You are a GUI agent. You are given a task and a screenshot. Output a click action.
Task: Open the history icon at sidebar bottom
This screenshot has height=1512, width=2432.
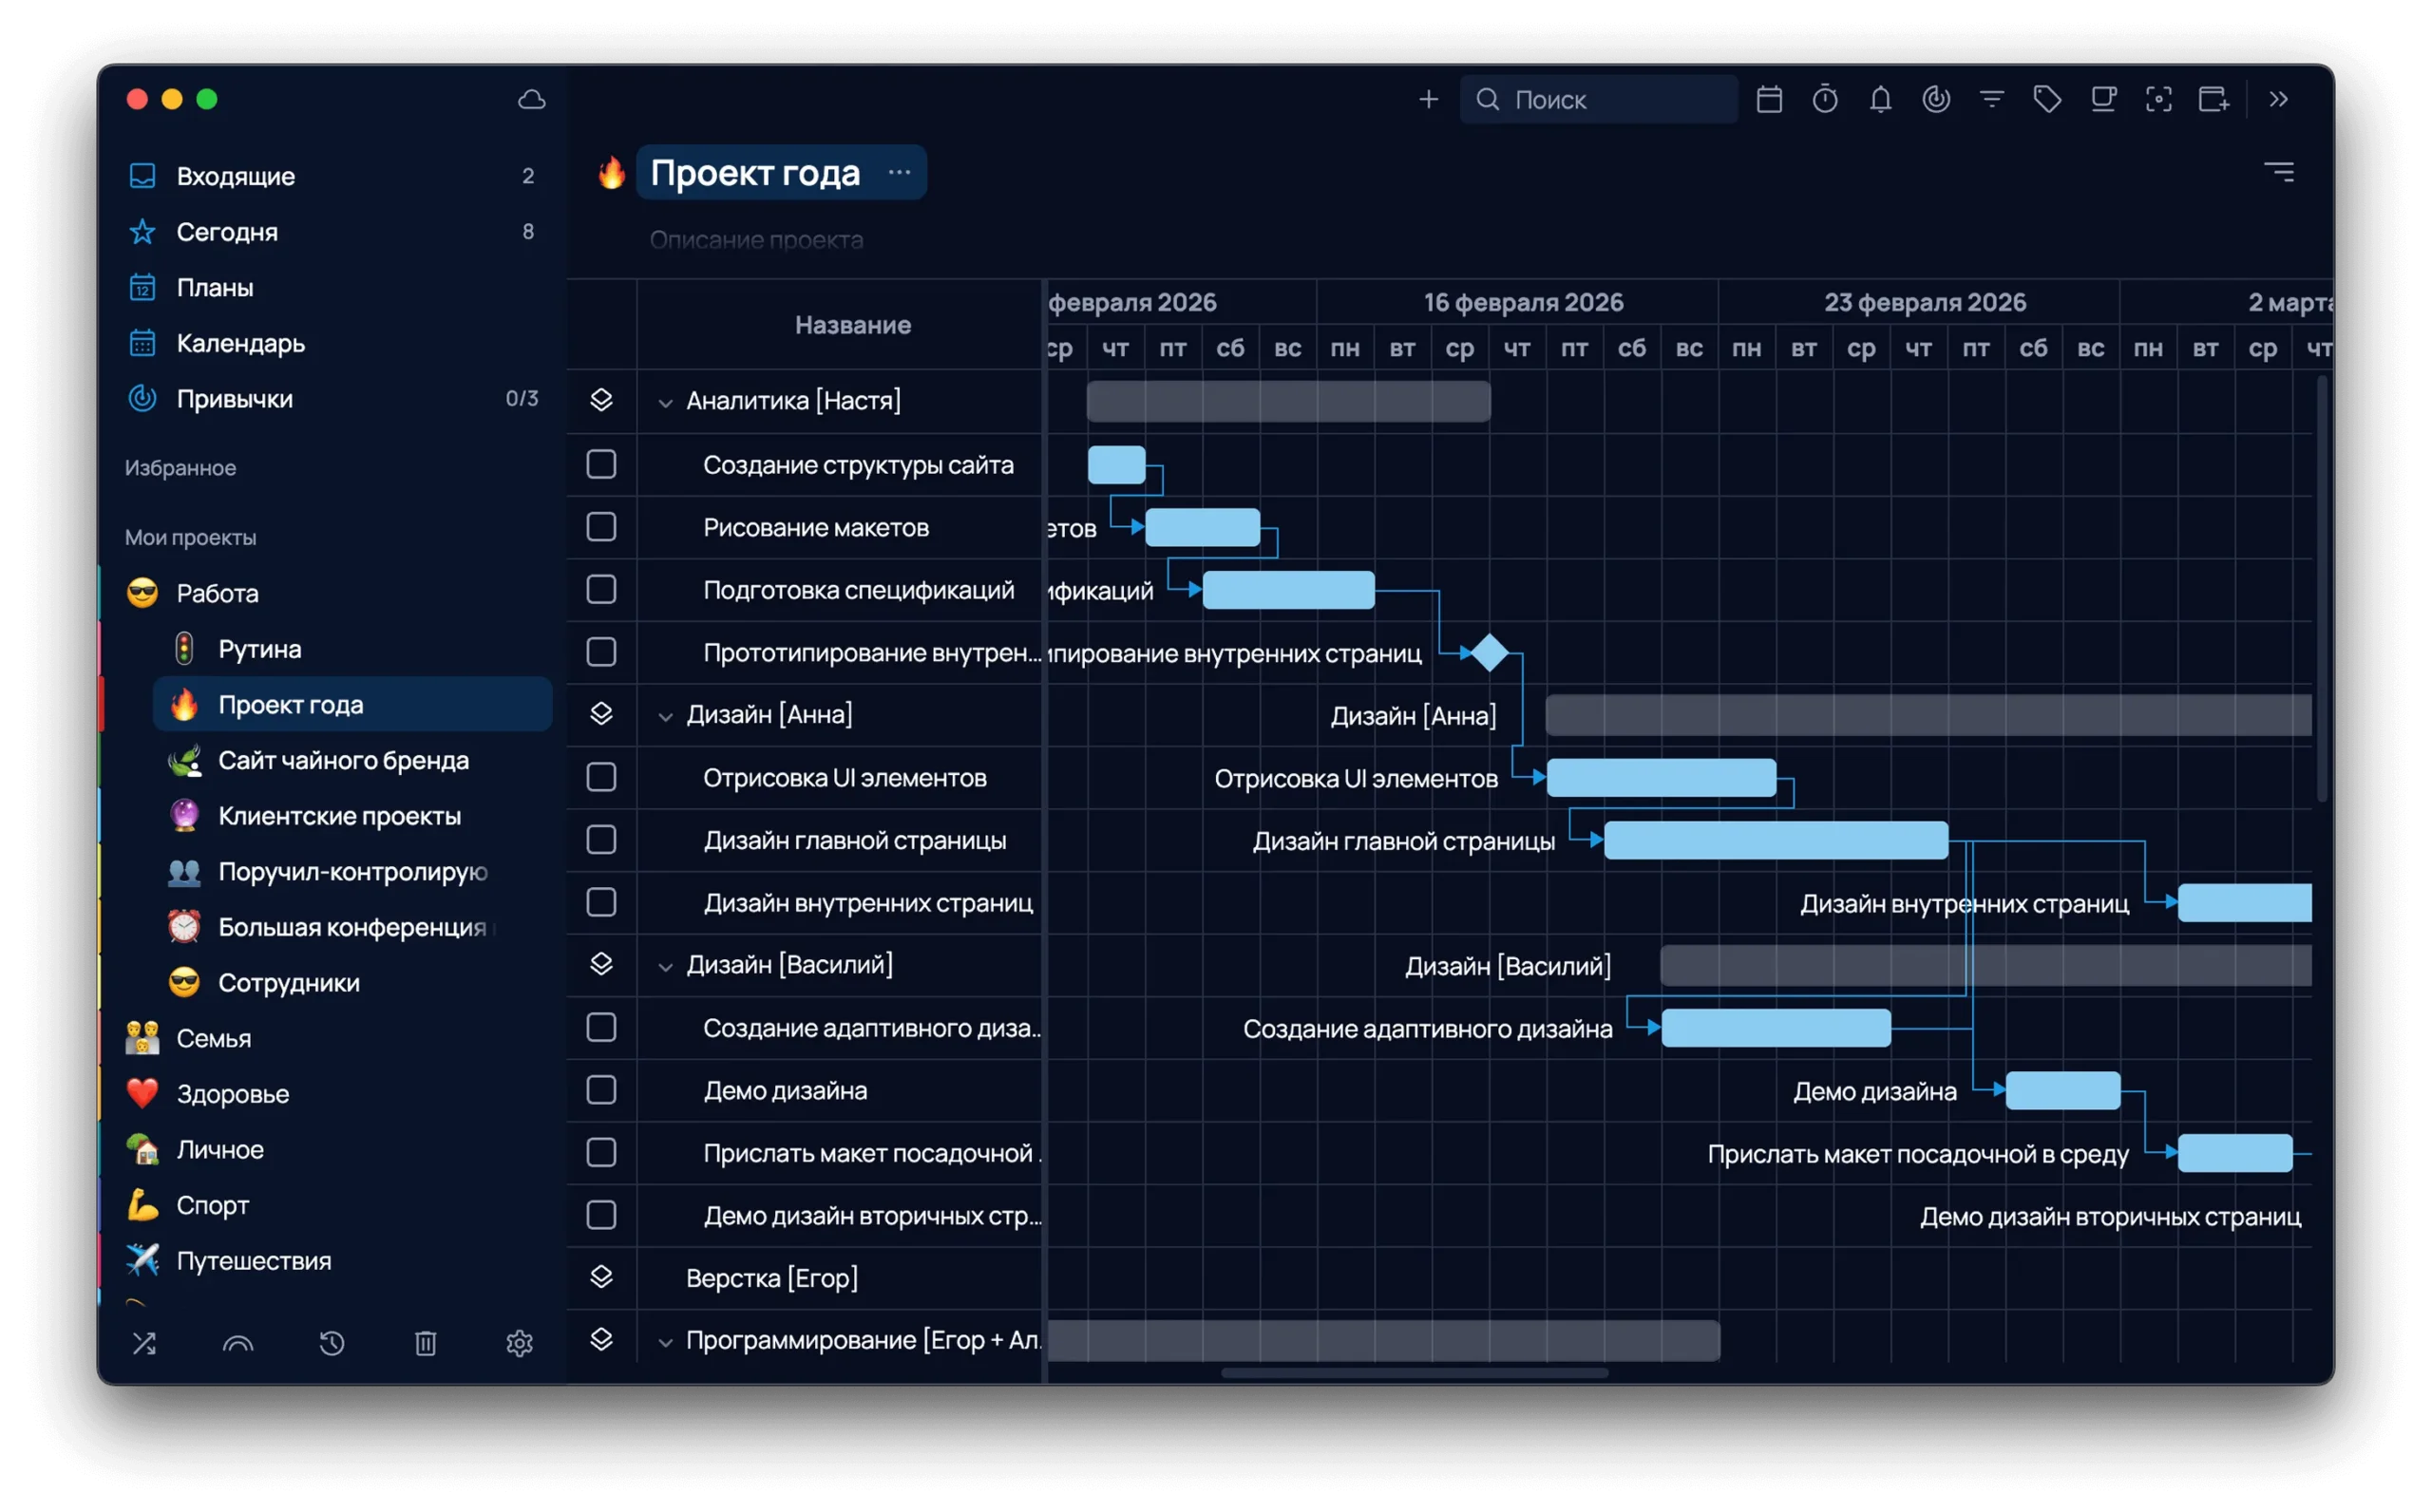point(332,1343)
